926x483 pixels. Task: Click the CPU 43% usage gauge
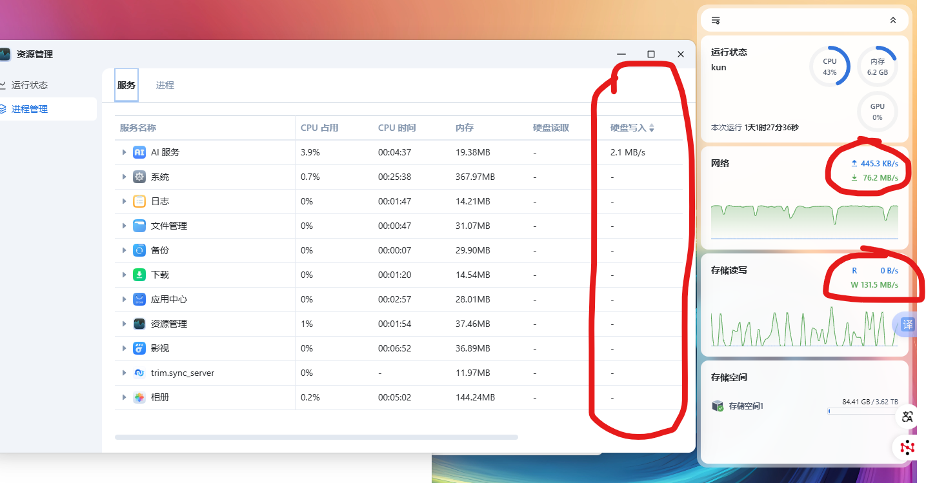[x=830, y=66]
